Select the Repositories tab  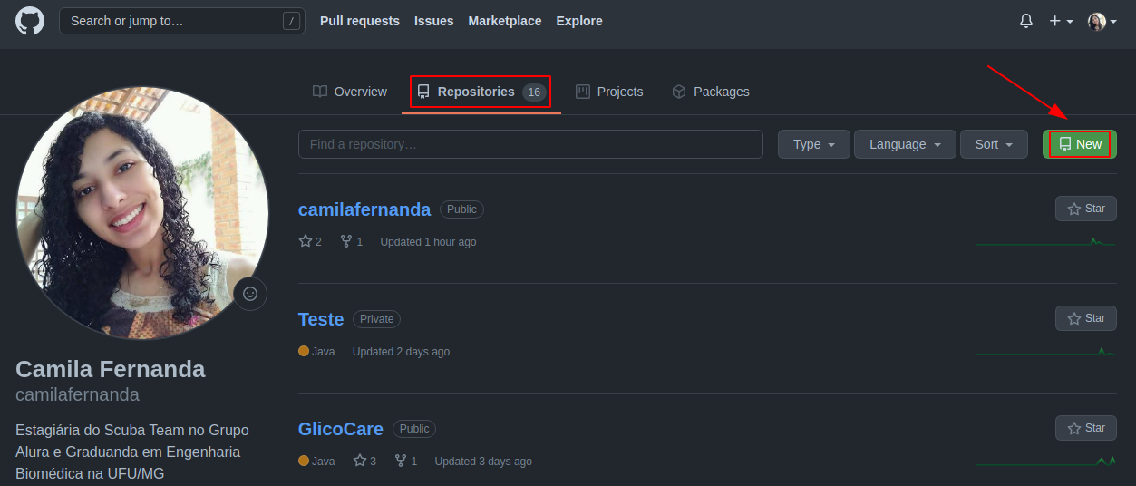click(481, 92)
